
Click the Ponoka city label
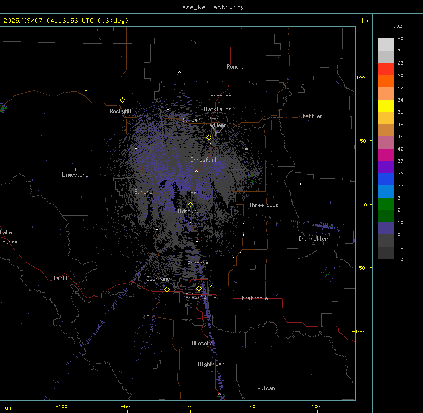pyautogui.click(x=236, y=67)
